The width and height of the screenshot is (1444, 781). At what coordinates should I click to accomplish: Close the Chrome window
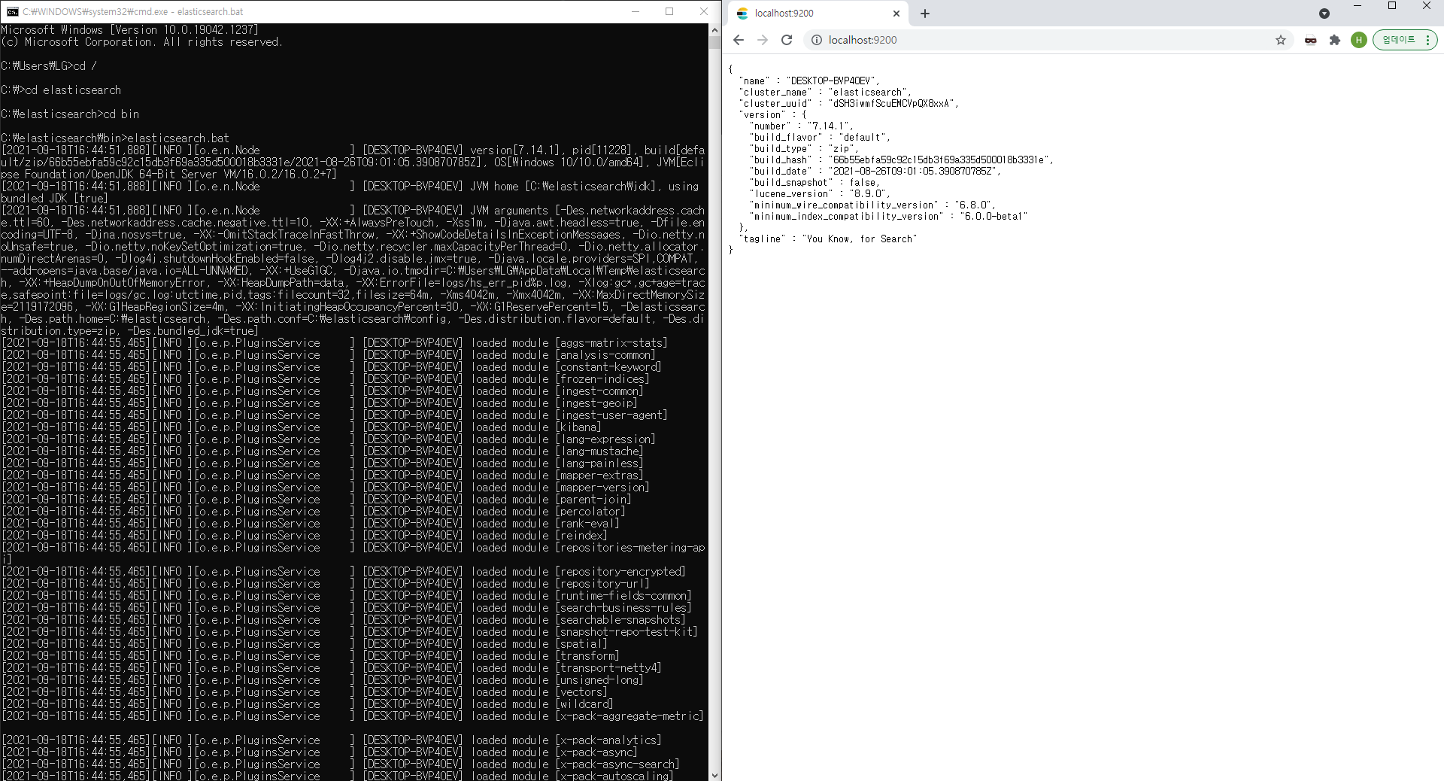[1427, 6]
